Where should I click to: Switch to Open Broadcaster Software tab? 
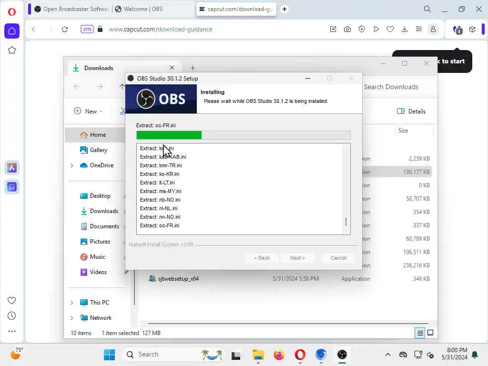[x=71, y=9]
